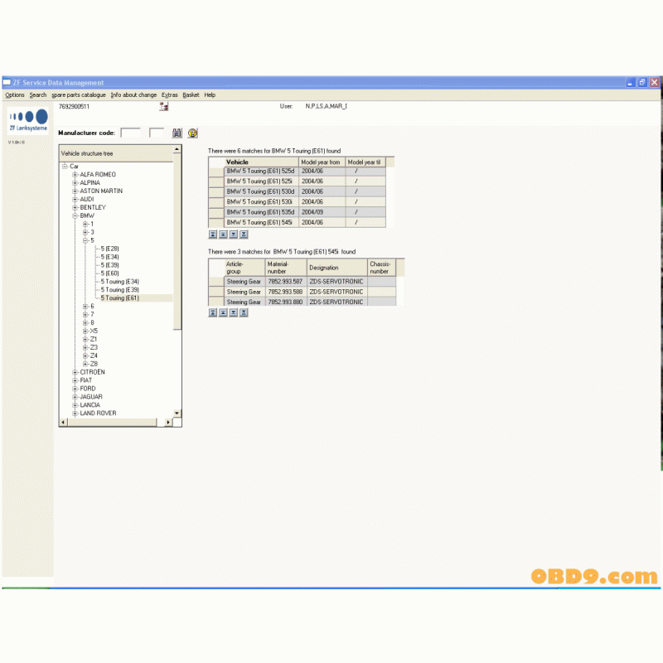Open the yellow help question icon
This screenshot has height=663, width=663.
pos(192,133)
